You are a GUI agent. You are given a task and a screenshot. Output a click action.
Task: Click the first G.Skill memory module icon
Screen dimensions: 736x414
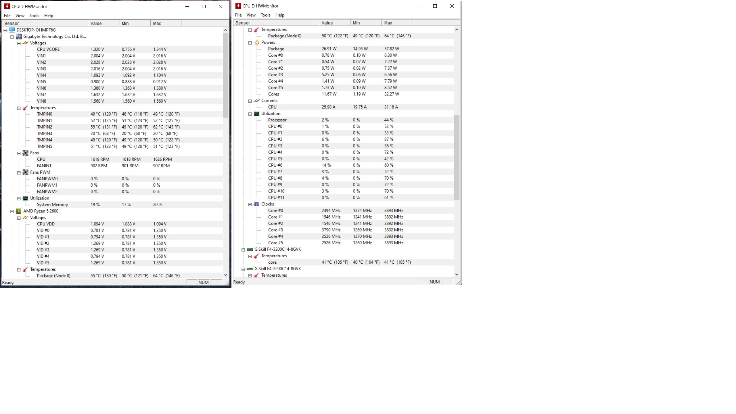[250, 249]
